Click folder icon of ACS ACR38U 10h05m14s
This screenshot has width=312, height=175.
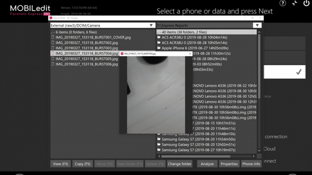(x=159, y=42)
